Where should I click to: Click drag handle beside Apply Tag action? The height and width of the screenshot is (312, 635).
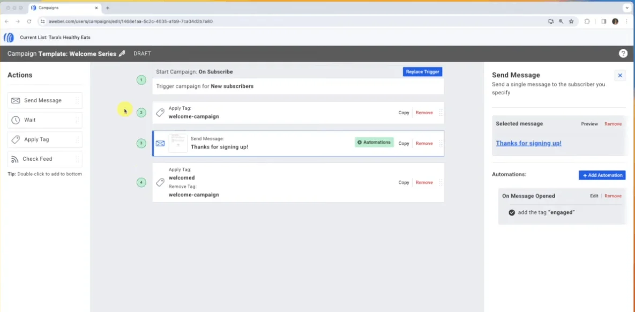(x=77, y=139)
